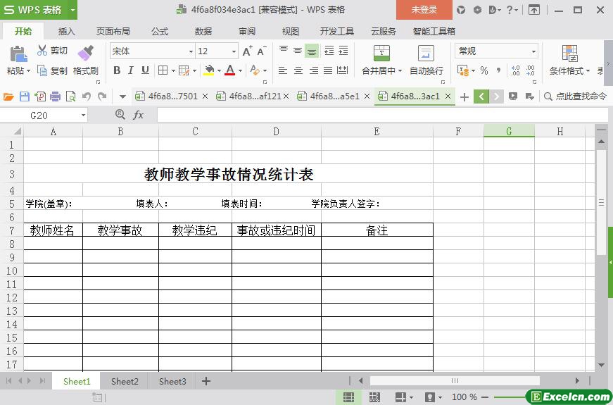The width and height of the screenshot is (613, 405).
Task: Apply cell borders icon
Action: click(x=163, y=70)
